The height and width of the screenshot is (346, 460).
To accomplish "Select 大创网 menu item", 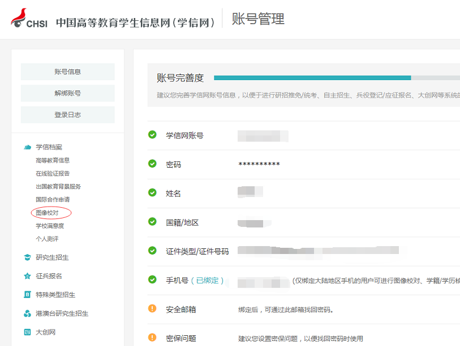I will pos(45,332).
